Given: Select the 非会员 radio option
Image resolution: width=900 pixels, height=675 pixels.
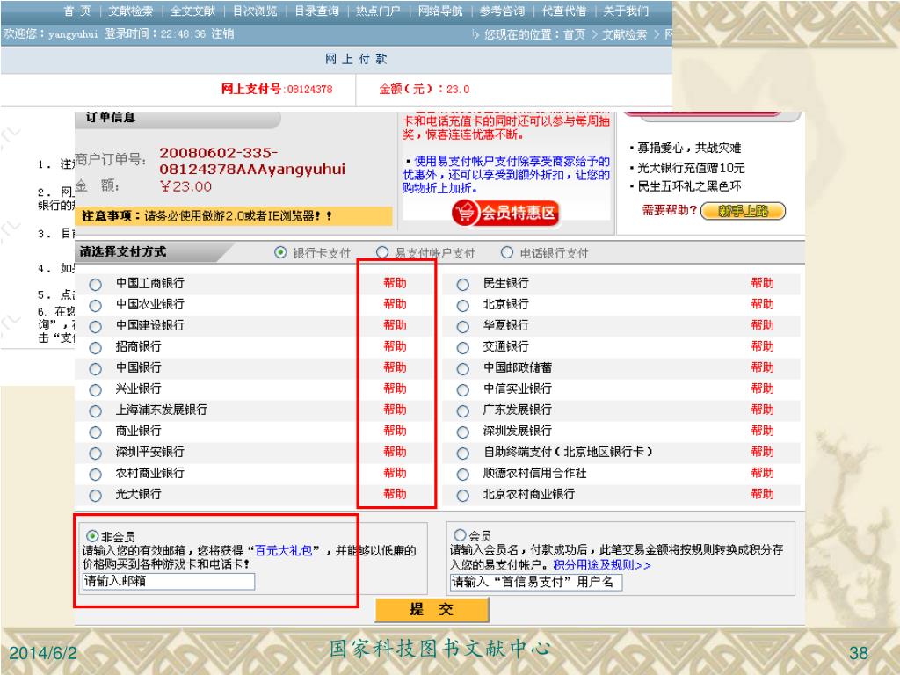Looking at the screenshot, I should [x=91, y=536].
